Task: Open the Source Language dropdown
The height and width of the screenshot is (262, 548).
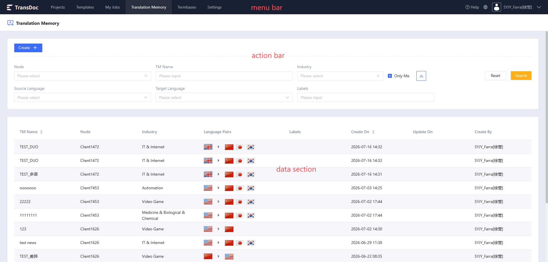Action: (82, 98)
